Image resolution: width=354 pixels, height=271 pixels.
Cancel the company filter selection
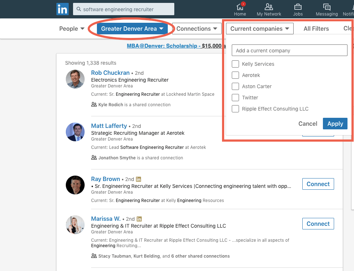coord(308,124)
